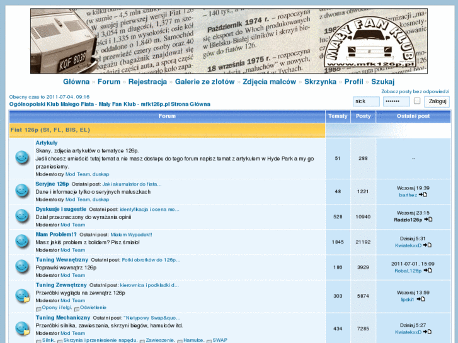Viewport: 458px width, 343px height.
Task: Click the subforum icon beside Silnik
Action: click(38, 341)
